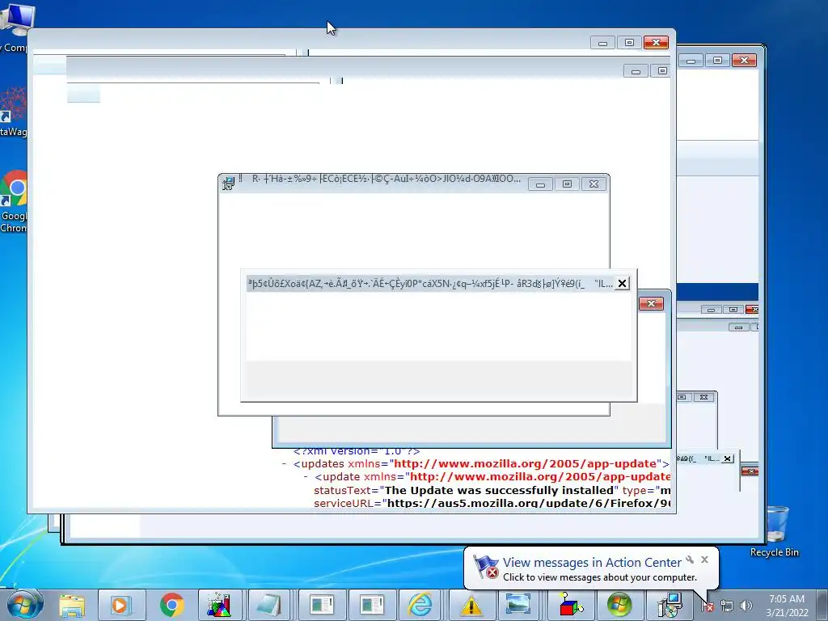Maximize the garbled-title installer window

[x=567, y=184]
